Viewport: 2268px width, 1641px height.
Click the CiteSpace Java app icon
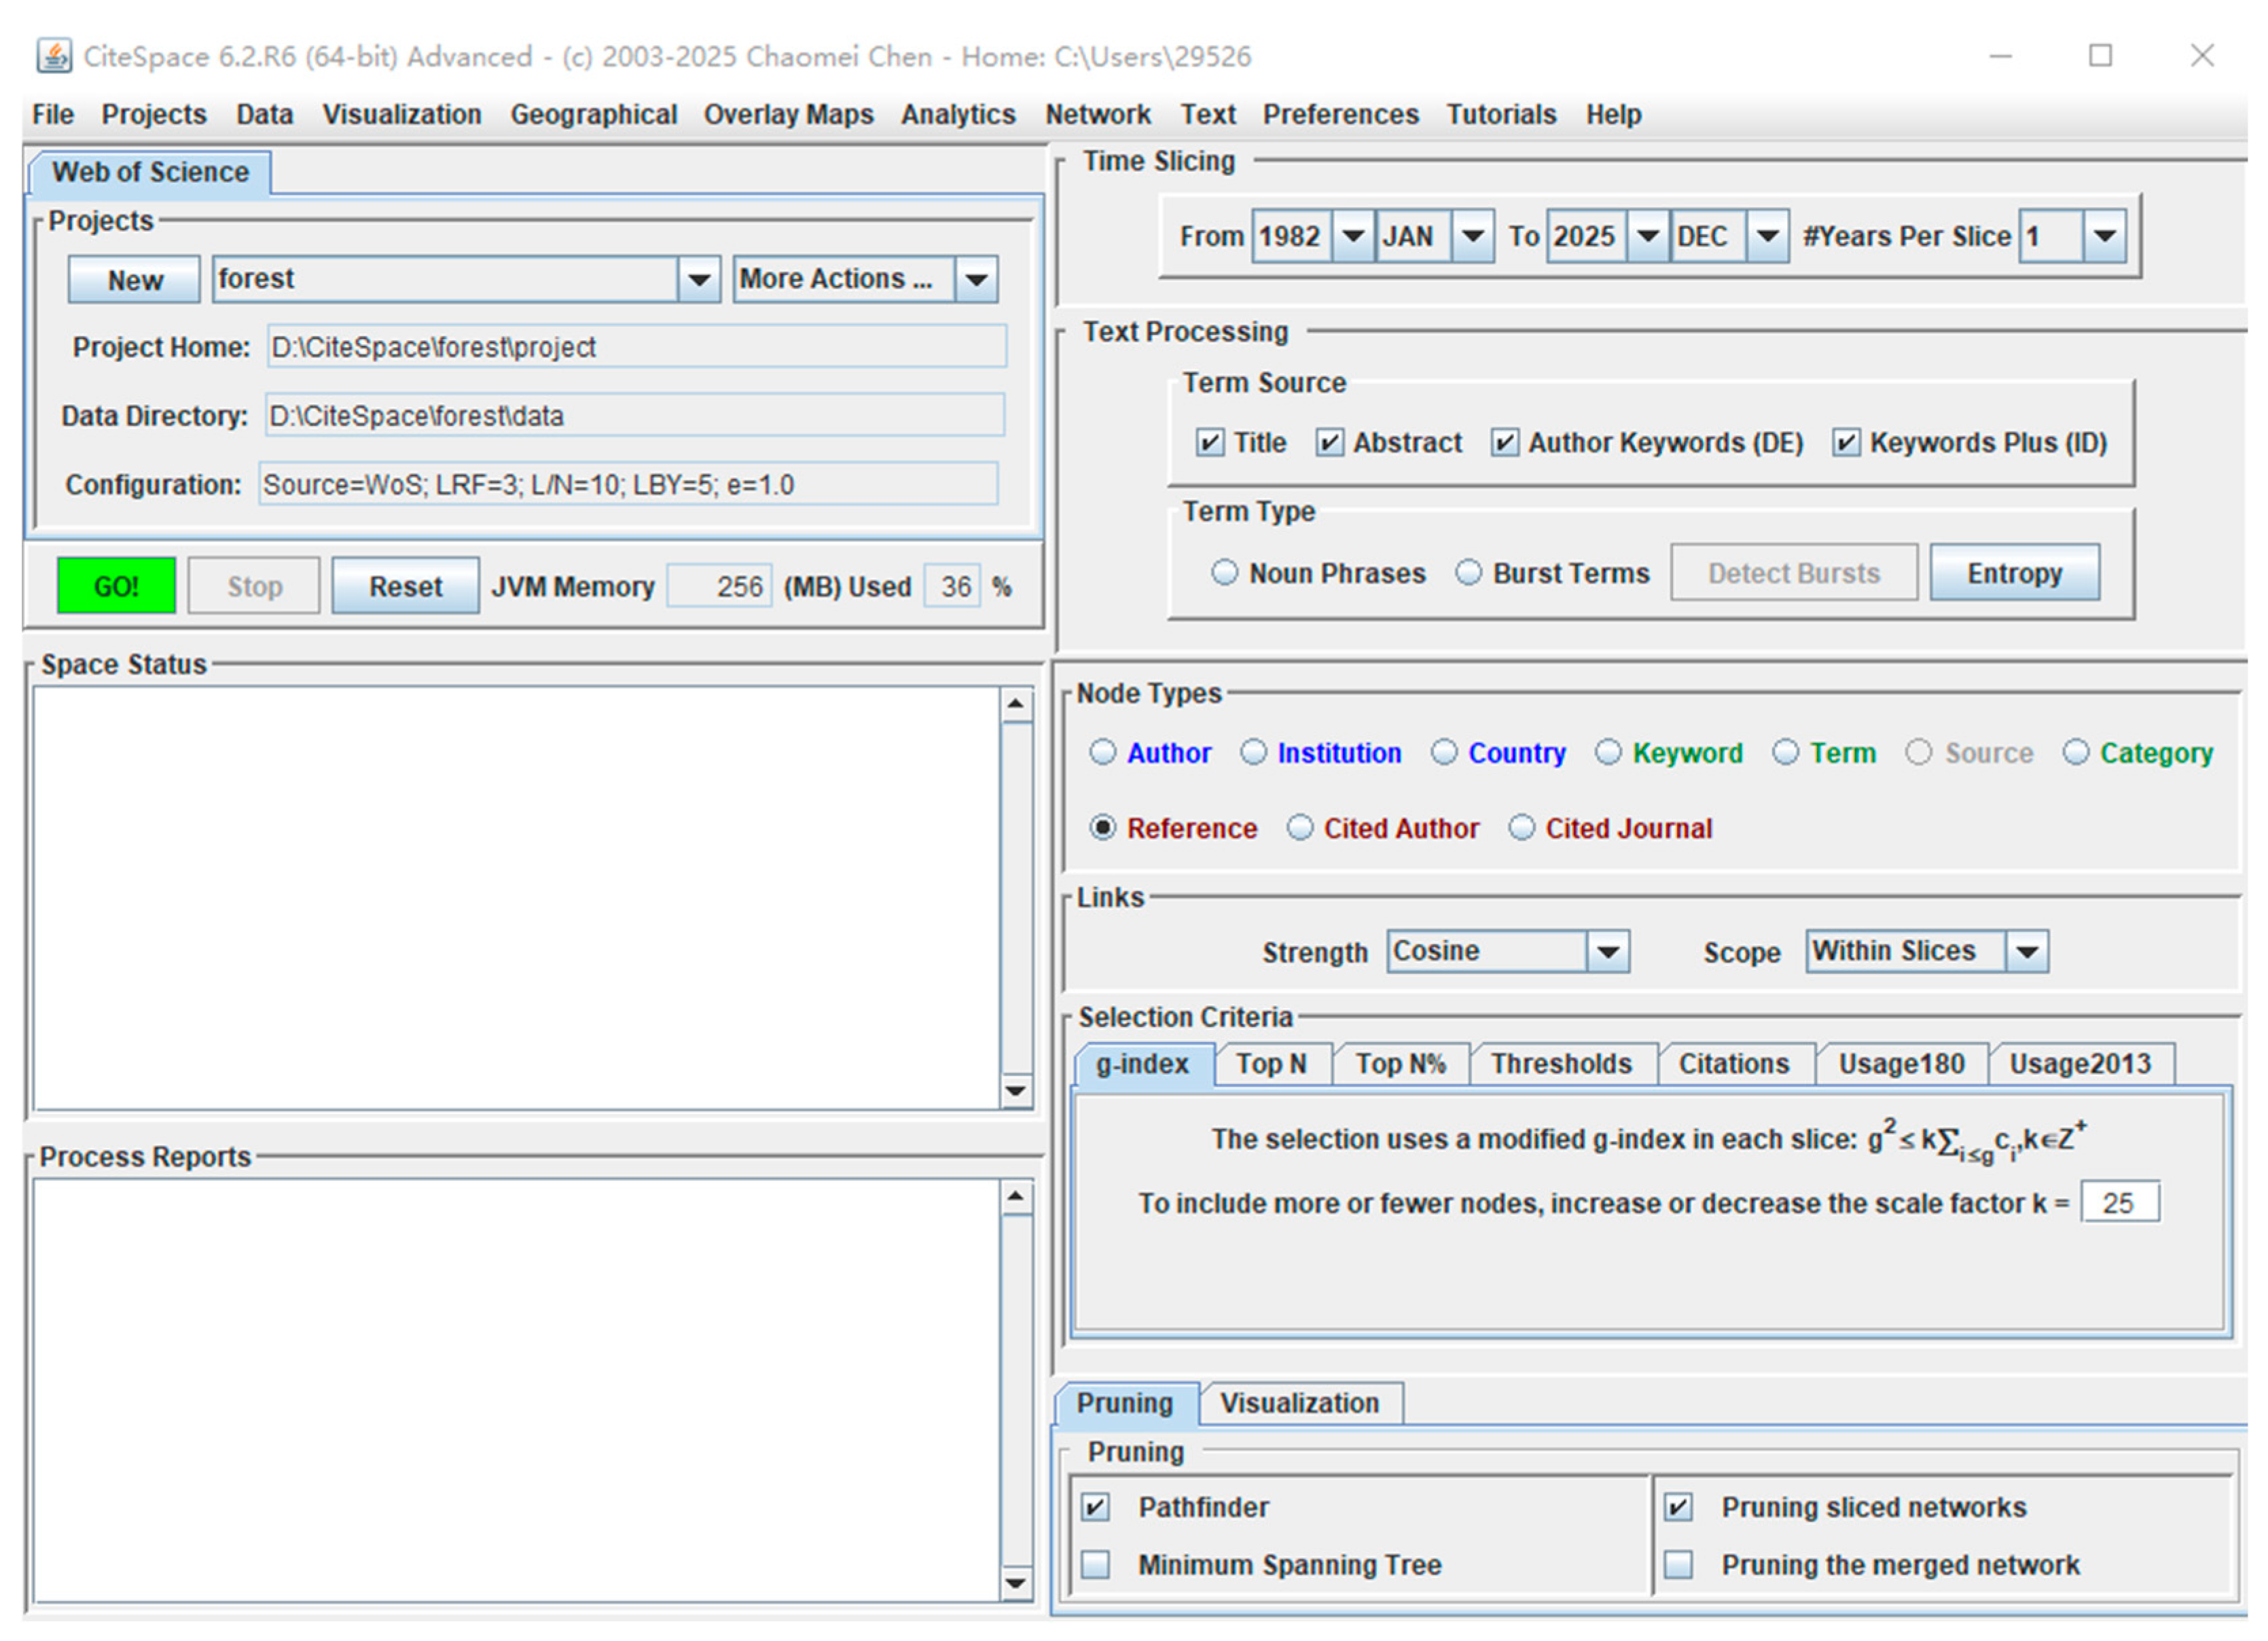point(54,56)
